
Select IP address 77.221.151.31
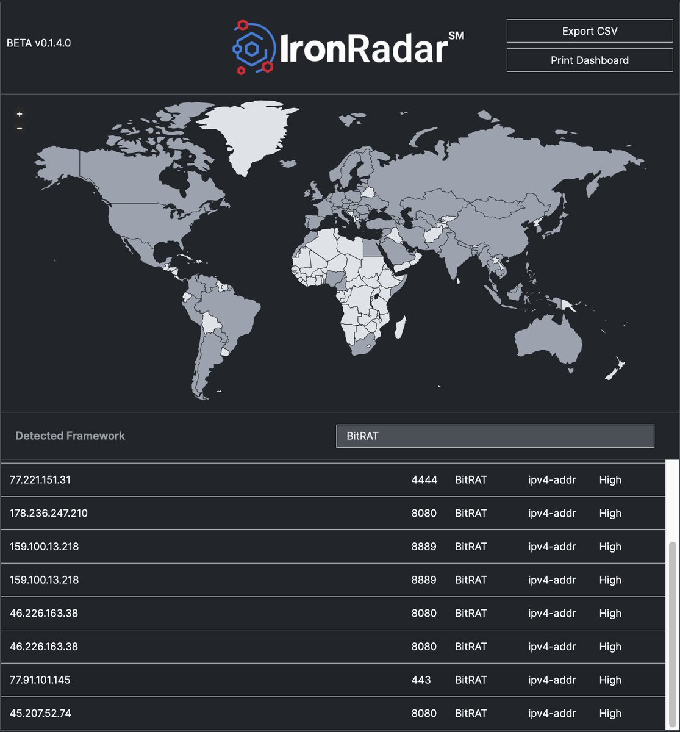(x=40, y=480)
